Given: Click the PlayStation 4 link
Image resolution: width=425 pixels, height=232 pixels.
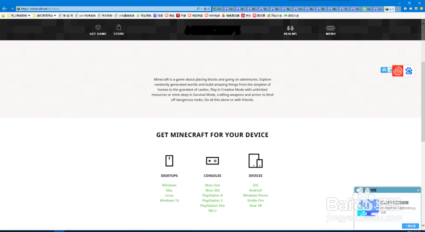Looking at the screenshot, I should point(212,195).
